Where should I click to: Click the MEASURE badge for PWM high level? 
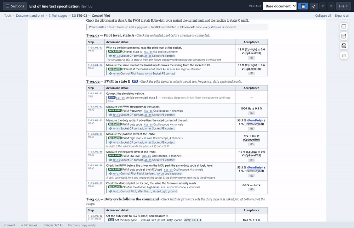tap(115, 138)
